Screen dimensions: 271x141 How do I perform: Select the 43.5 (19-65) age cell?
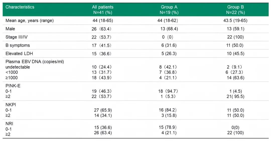235,21
